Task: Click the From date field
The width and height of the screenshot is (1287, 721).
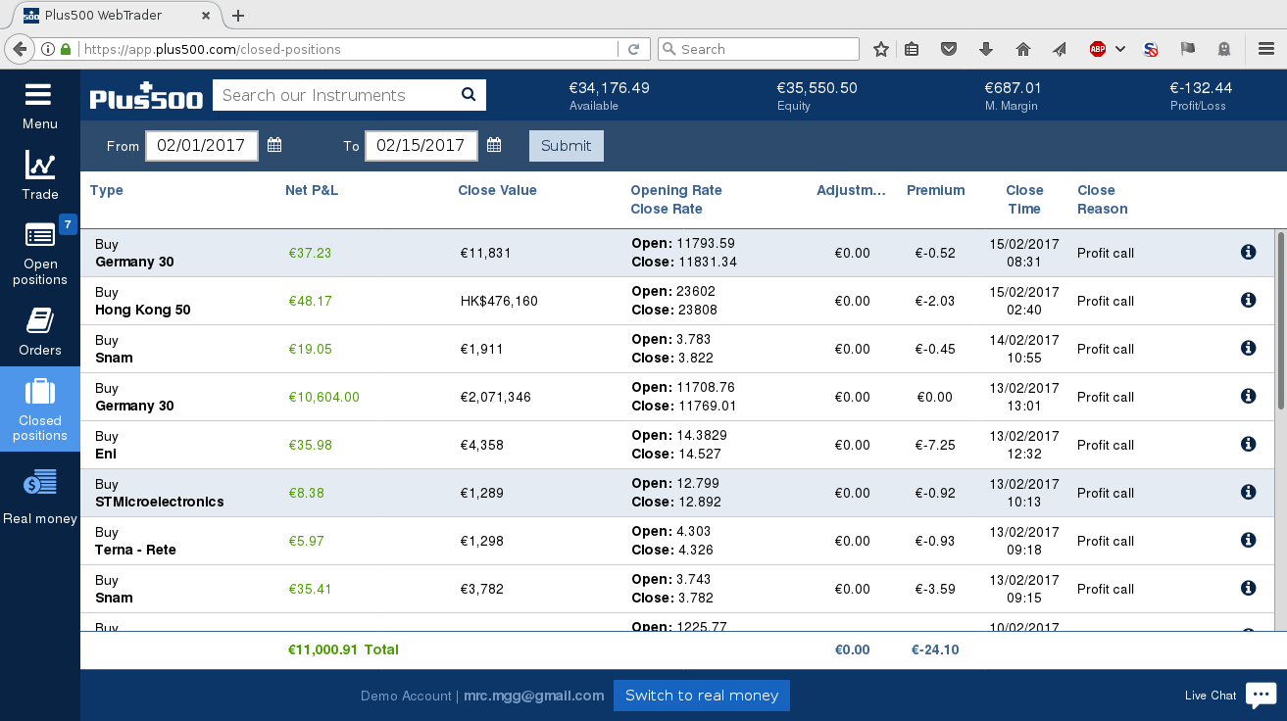Action: (202, 146)
